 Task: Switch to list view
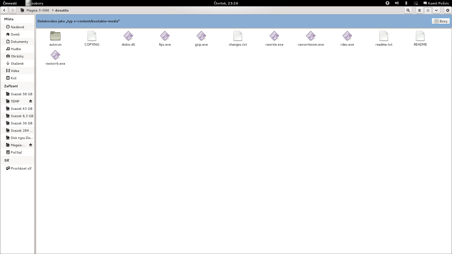[420, 10]
